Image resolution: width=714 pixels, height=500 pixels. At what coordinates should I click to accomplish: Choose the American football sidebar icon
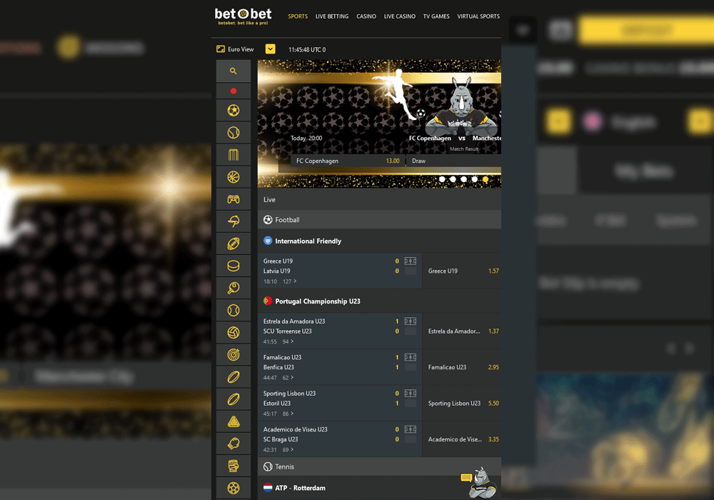[233, 244]
